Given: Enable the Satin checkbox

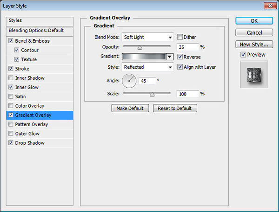Looking at the screenshot, I should (11, 96).
